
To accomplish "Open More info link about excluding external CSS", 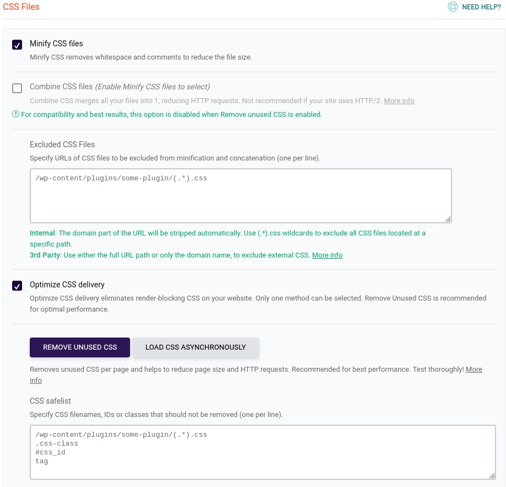I will 327,255.
